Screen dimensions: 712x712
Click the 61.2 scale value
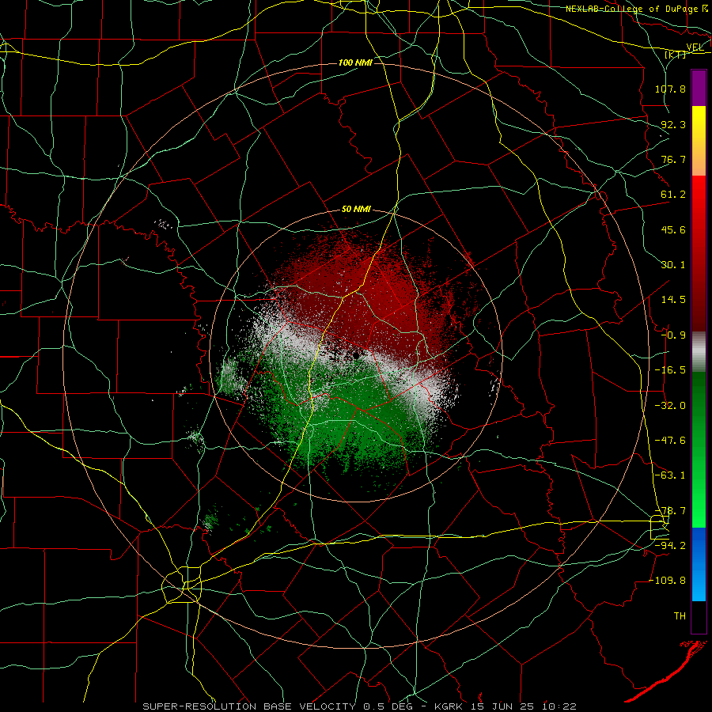[673, 195]
